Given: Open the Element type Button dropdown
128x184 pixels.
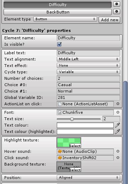Looking at the screenshot, I should coord(65,19).
